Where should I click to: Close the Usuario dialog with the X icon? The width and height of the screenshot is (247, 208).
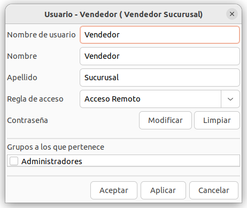coord(232,14)
